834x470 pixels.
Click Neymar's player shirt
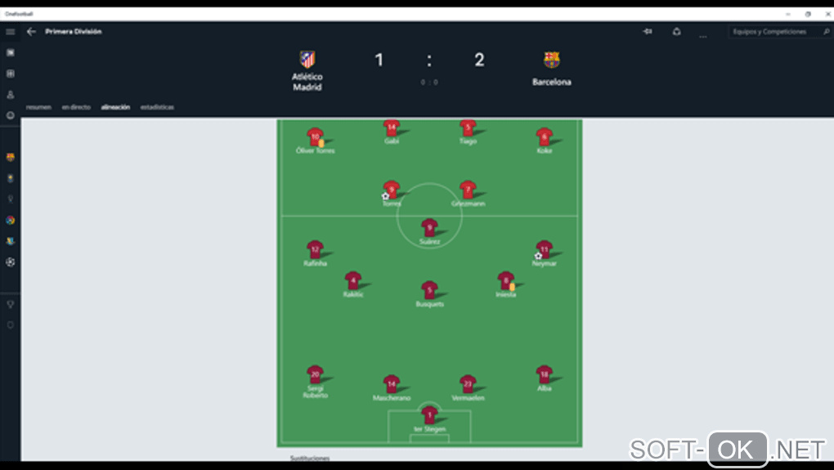[545, 249]
